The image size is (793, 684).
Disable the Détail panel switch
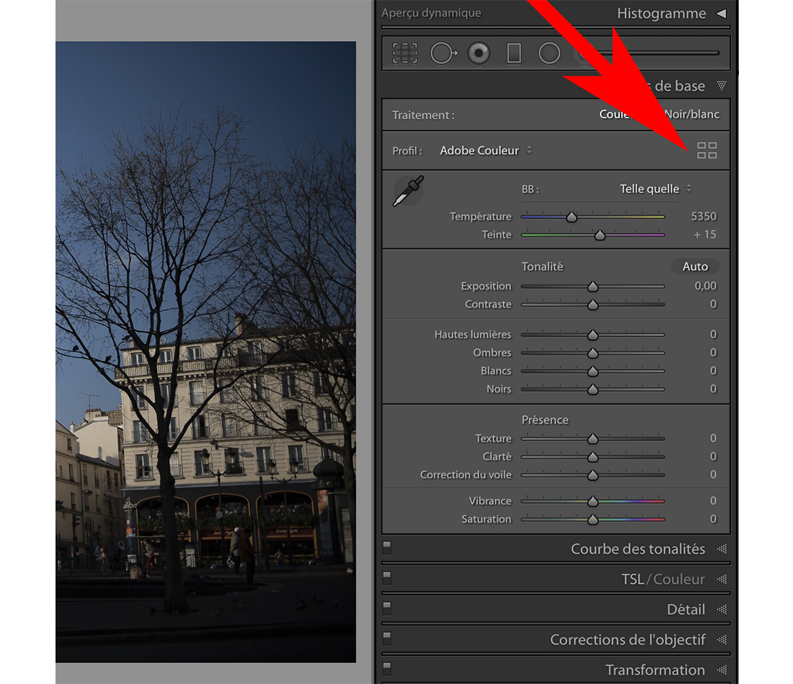387,608
